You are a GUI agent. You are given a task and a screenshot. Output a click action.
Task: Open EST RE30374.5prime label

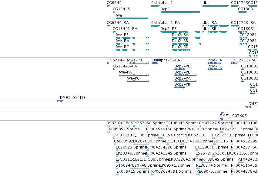[x=211, y=166]
